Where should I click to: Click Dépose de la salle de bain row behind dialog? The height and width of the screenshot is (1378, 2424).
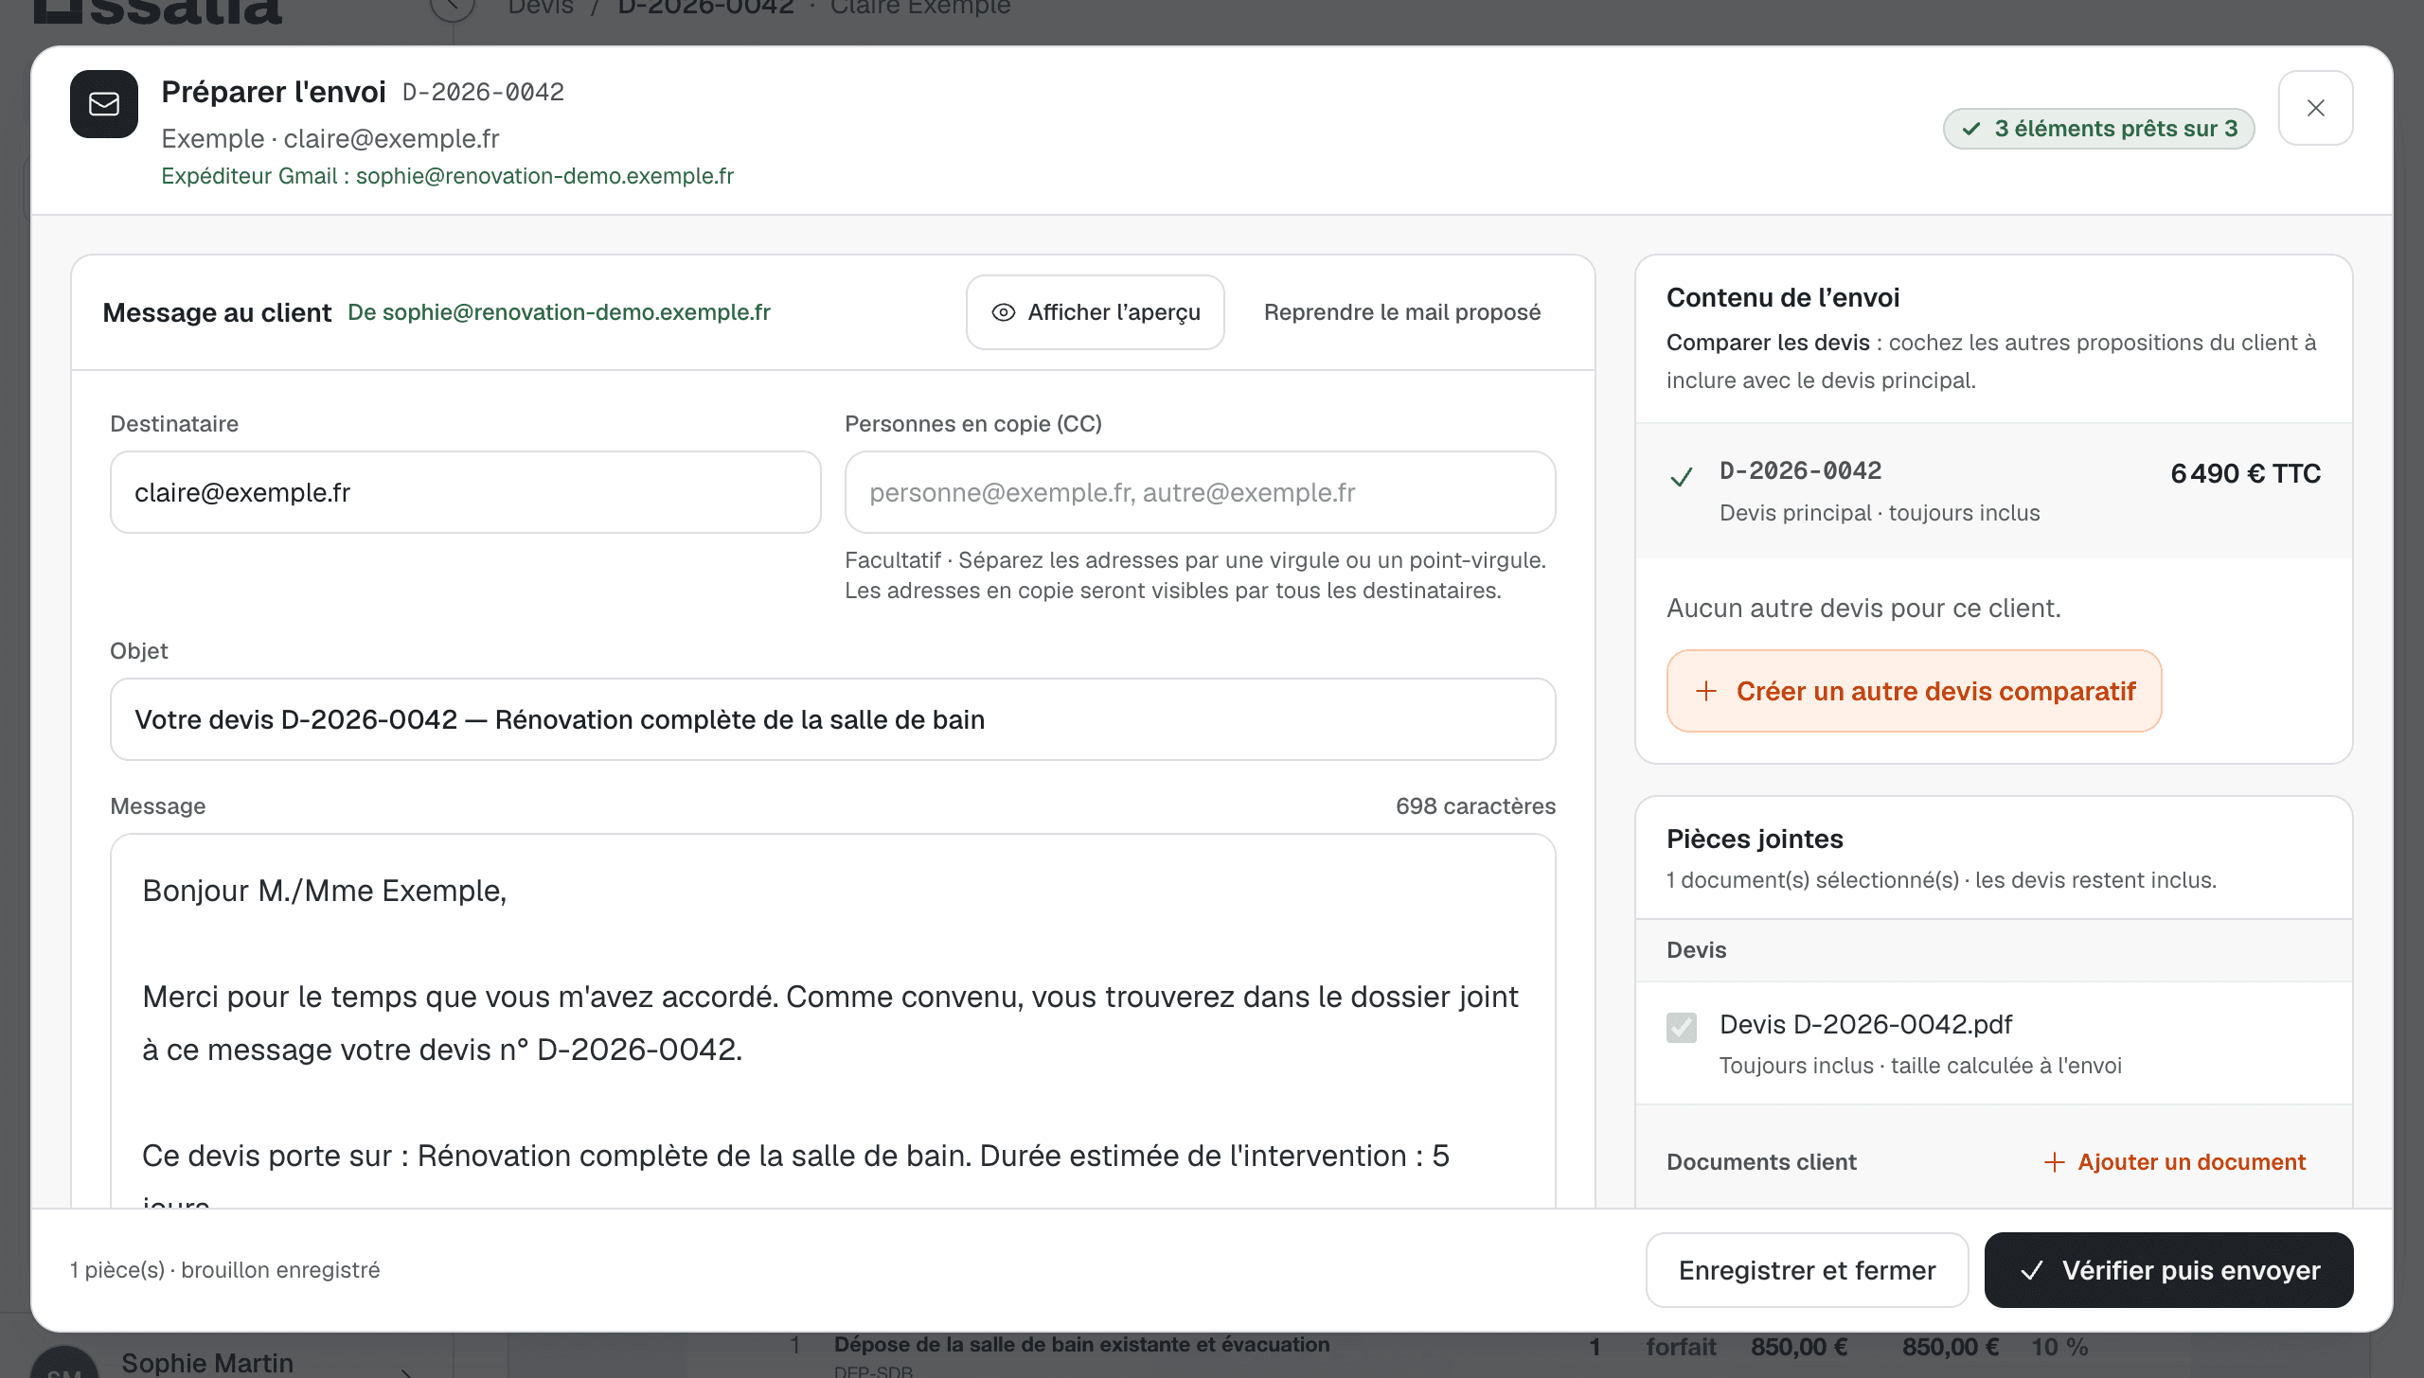tap(1081, 1345)
